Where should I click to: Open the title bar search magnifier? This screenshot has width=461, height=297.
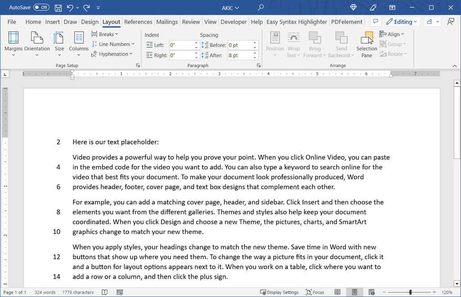[261, 8]
